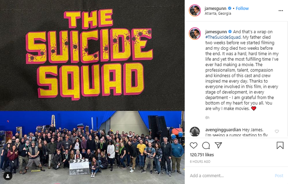
Task: View the 120,751 likes list
Action: tap(202, 155)
